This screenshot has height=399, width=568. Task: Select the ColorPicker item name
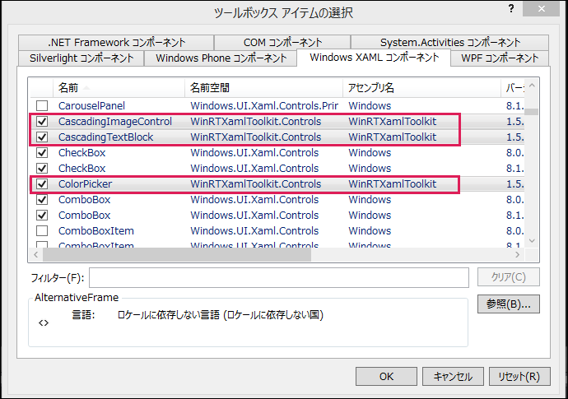tap(85, 184)
